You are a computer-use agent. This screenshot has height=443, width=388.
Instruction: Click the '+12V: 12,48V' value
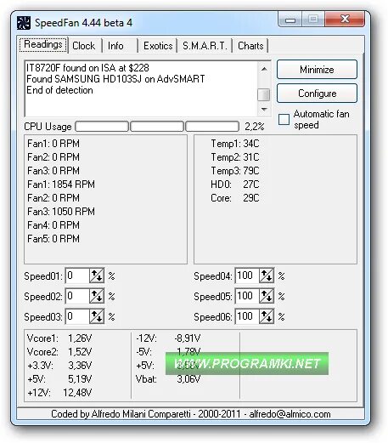59,393
